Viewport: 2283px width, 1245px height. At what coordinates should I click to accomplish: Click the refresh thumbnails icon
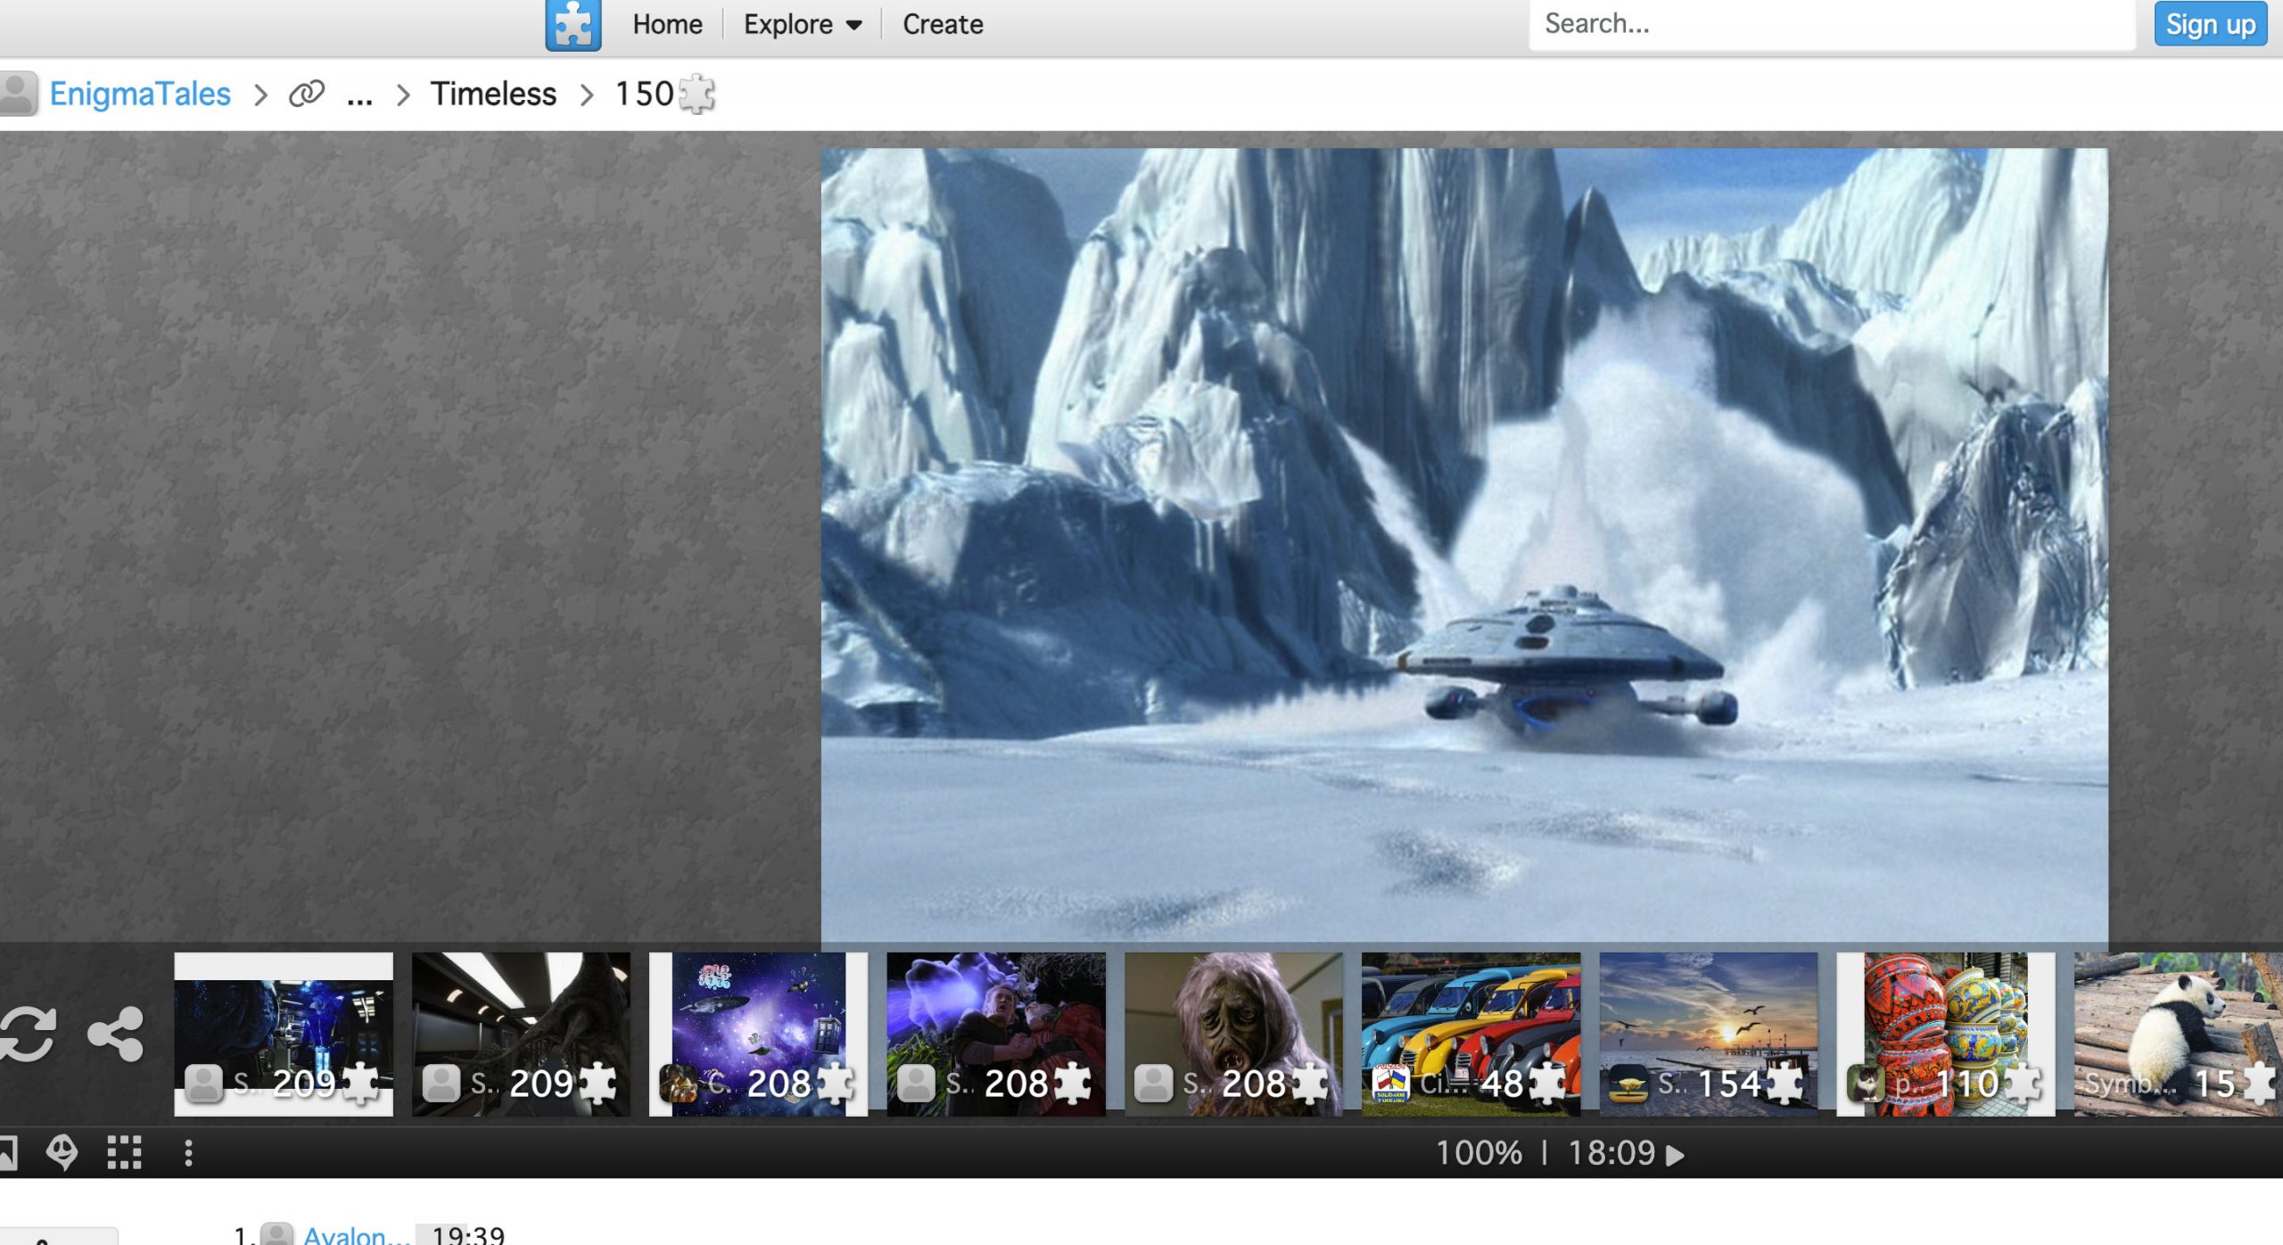tap(27, 1035)
